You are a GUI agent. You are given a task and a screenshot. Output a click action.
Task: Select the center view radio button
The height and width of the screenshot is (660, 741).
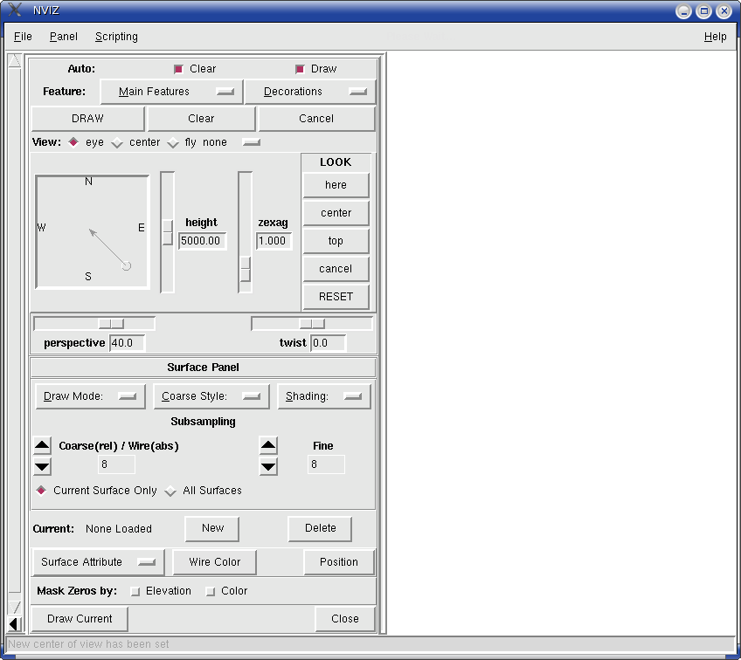click(117, 142)
